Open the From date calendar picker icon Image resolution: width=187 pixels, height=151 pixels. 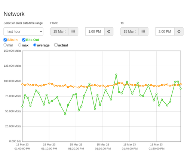click(x=73, y=31)
